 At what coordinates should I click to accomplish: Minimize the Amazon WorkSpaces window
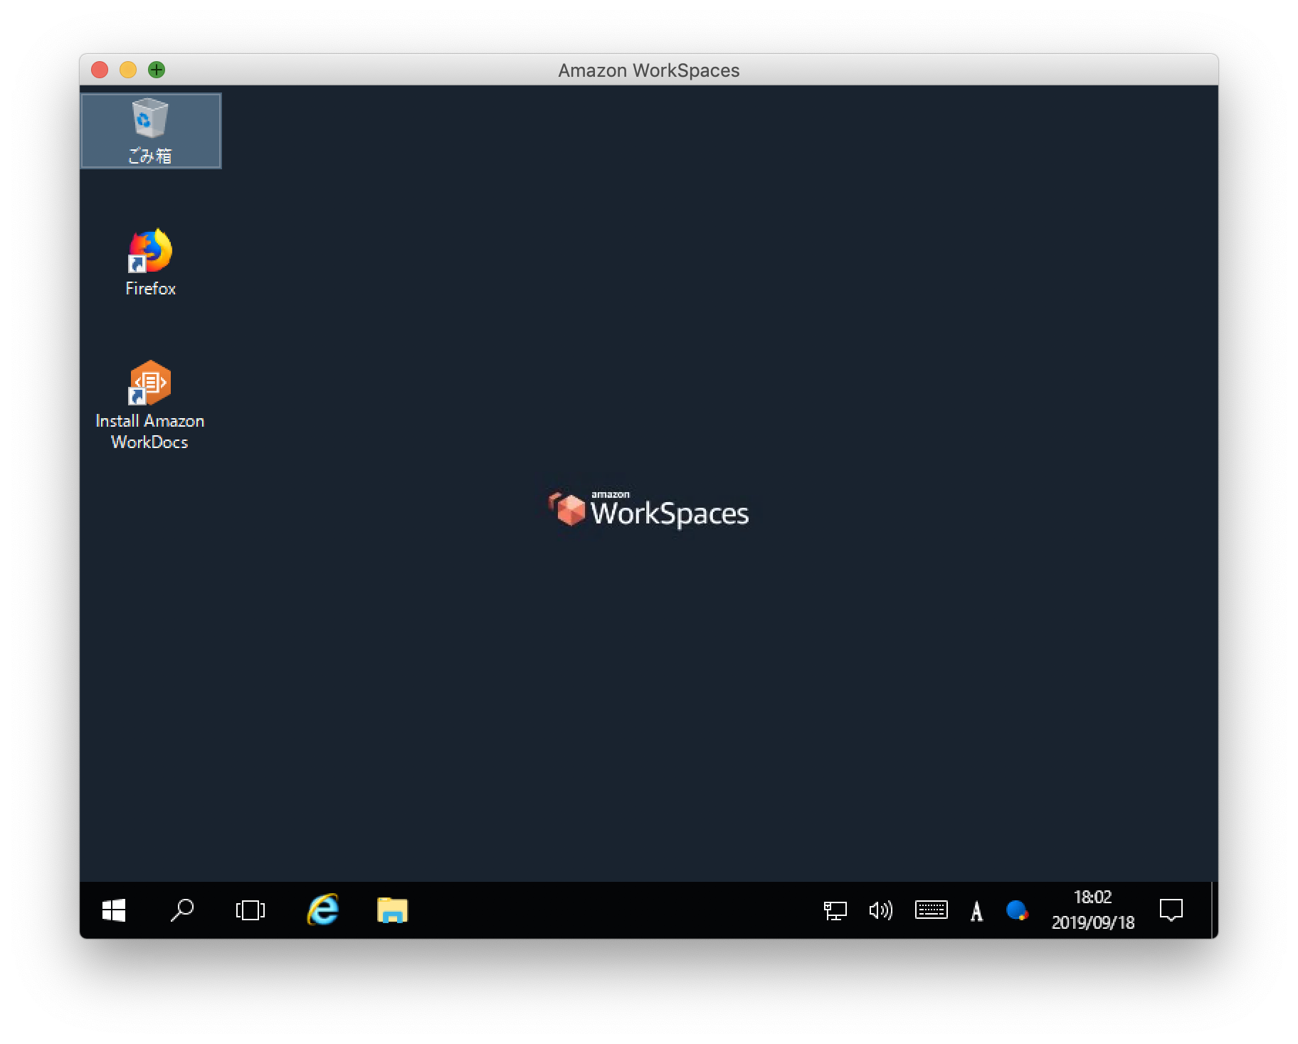point(128,70)
